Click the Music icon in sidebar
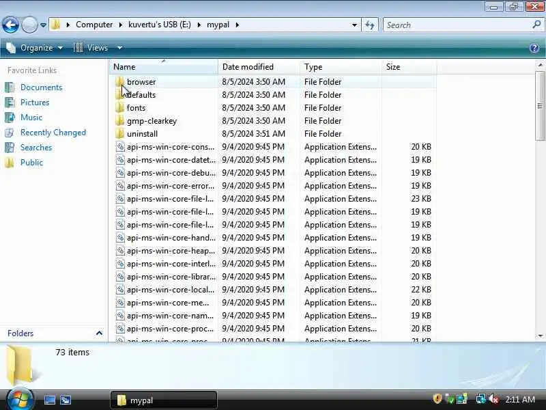The height and width of the screenshot is (410, 546). (x=10, y=117)
